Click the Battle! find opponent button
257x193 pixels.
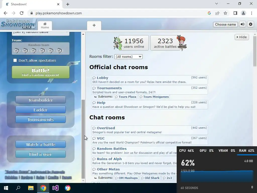[x=41, y=72]
